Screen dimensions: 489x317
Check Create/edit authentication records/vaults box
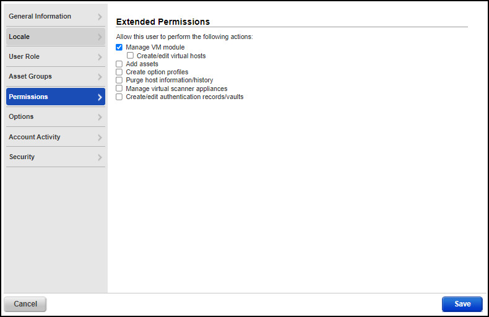[119, 97]
